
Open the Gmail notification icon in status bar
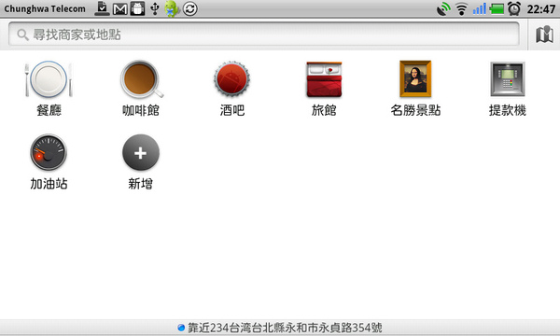(x=119, y=9)
